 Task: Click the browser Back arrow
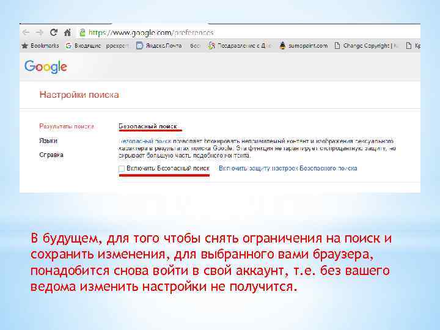(x=26, y=32)
